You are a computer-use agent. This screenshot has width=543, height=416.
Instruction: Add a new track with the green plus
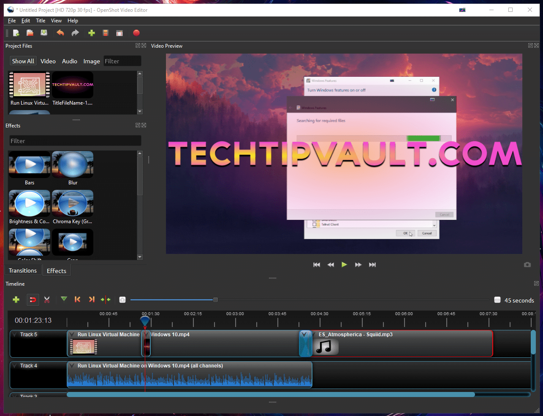point(16,300)
